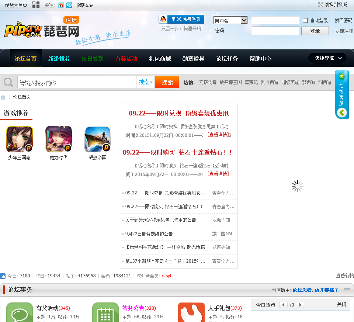Click hot search term 超级英雄
This screenshot has width=354, height=322.
point(290,82)
